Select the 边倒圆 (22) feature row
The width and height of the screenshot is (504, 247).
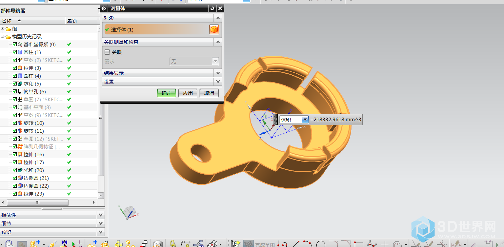click(49, 186)
